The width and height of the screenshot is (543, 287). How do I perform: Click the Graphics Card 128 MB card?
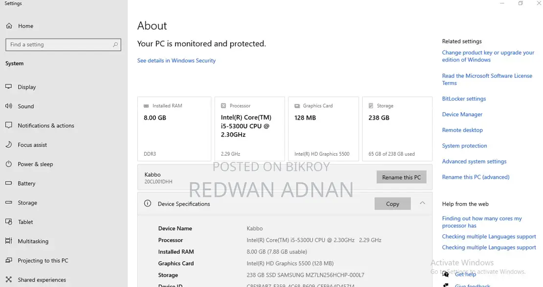click(x=324, y=129)
